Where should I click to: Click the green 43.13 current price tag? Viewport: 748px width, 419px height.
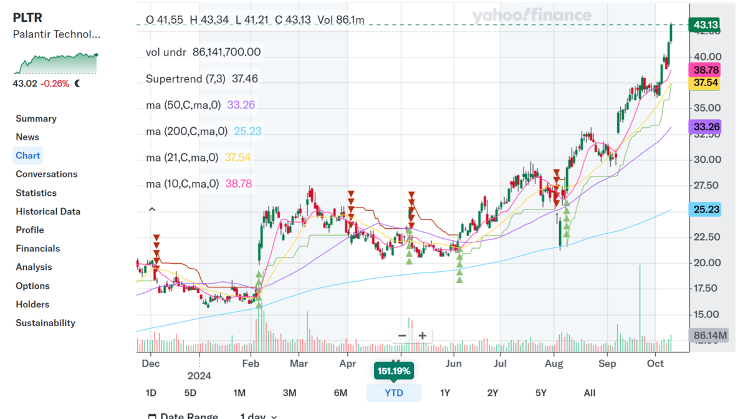pyautogui.click(x=705, y=25)
